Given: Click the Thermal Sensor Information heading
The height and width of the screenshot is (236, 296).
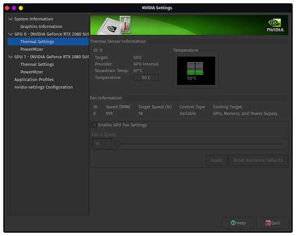Looking at the screenshot, I should 118,41.
